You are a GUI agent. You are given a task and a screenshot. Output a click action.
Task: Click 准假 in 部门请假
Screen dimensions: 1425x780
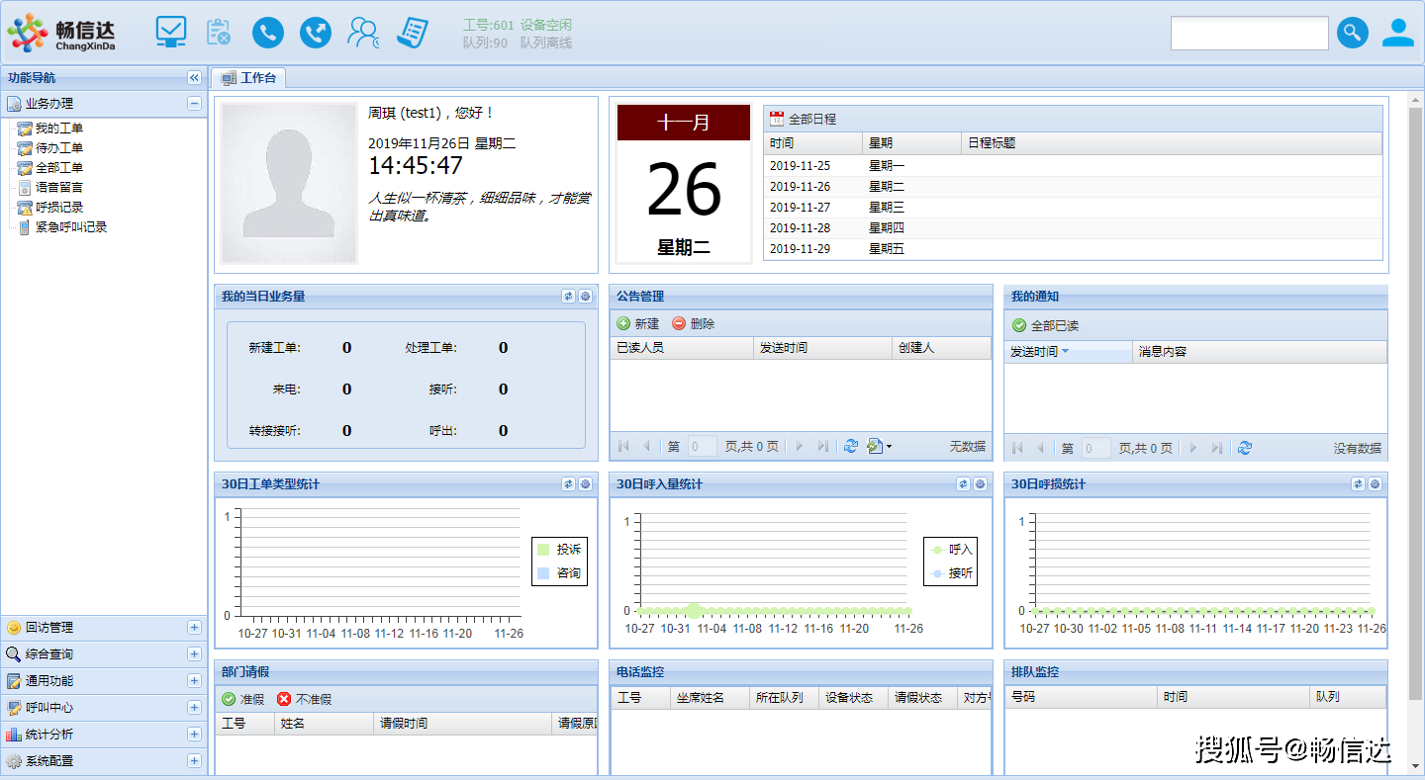tap(242, 700)
